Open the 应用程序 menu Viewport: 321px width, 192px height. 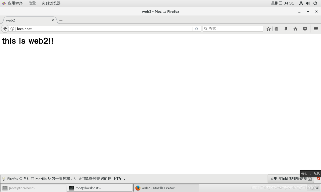[13, 3]
